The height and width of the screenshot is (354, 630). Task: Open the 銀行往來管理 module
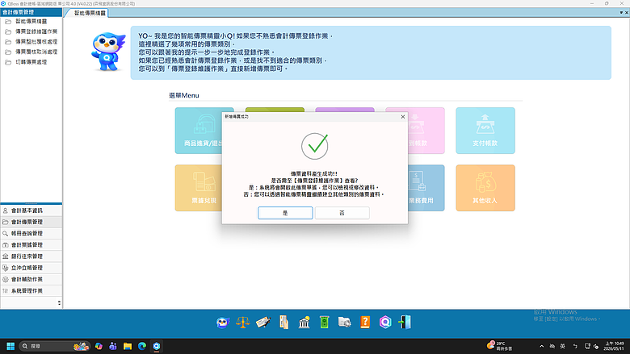(31, 256)
